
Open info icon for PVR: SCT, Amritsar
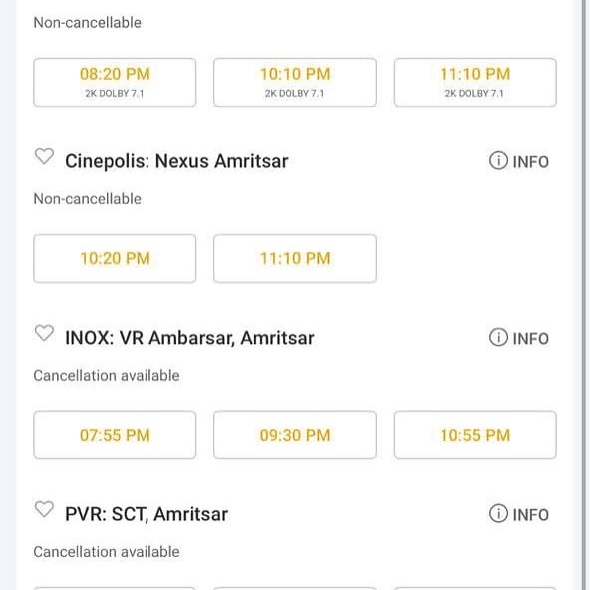click(x=498, y=513)
